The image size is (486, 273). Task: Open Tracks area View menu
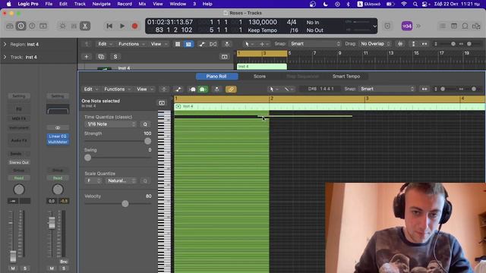tap(159, 44)
